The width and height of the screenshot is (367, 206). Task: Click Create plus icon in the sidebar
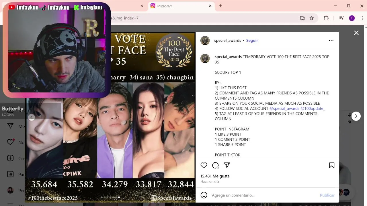tap(10, 158)
